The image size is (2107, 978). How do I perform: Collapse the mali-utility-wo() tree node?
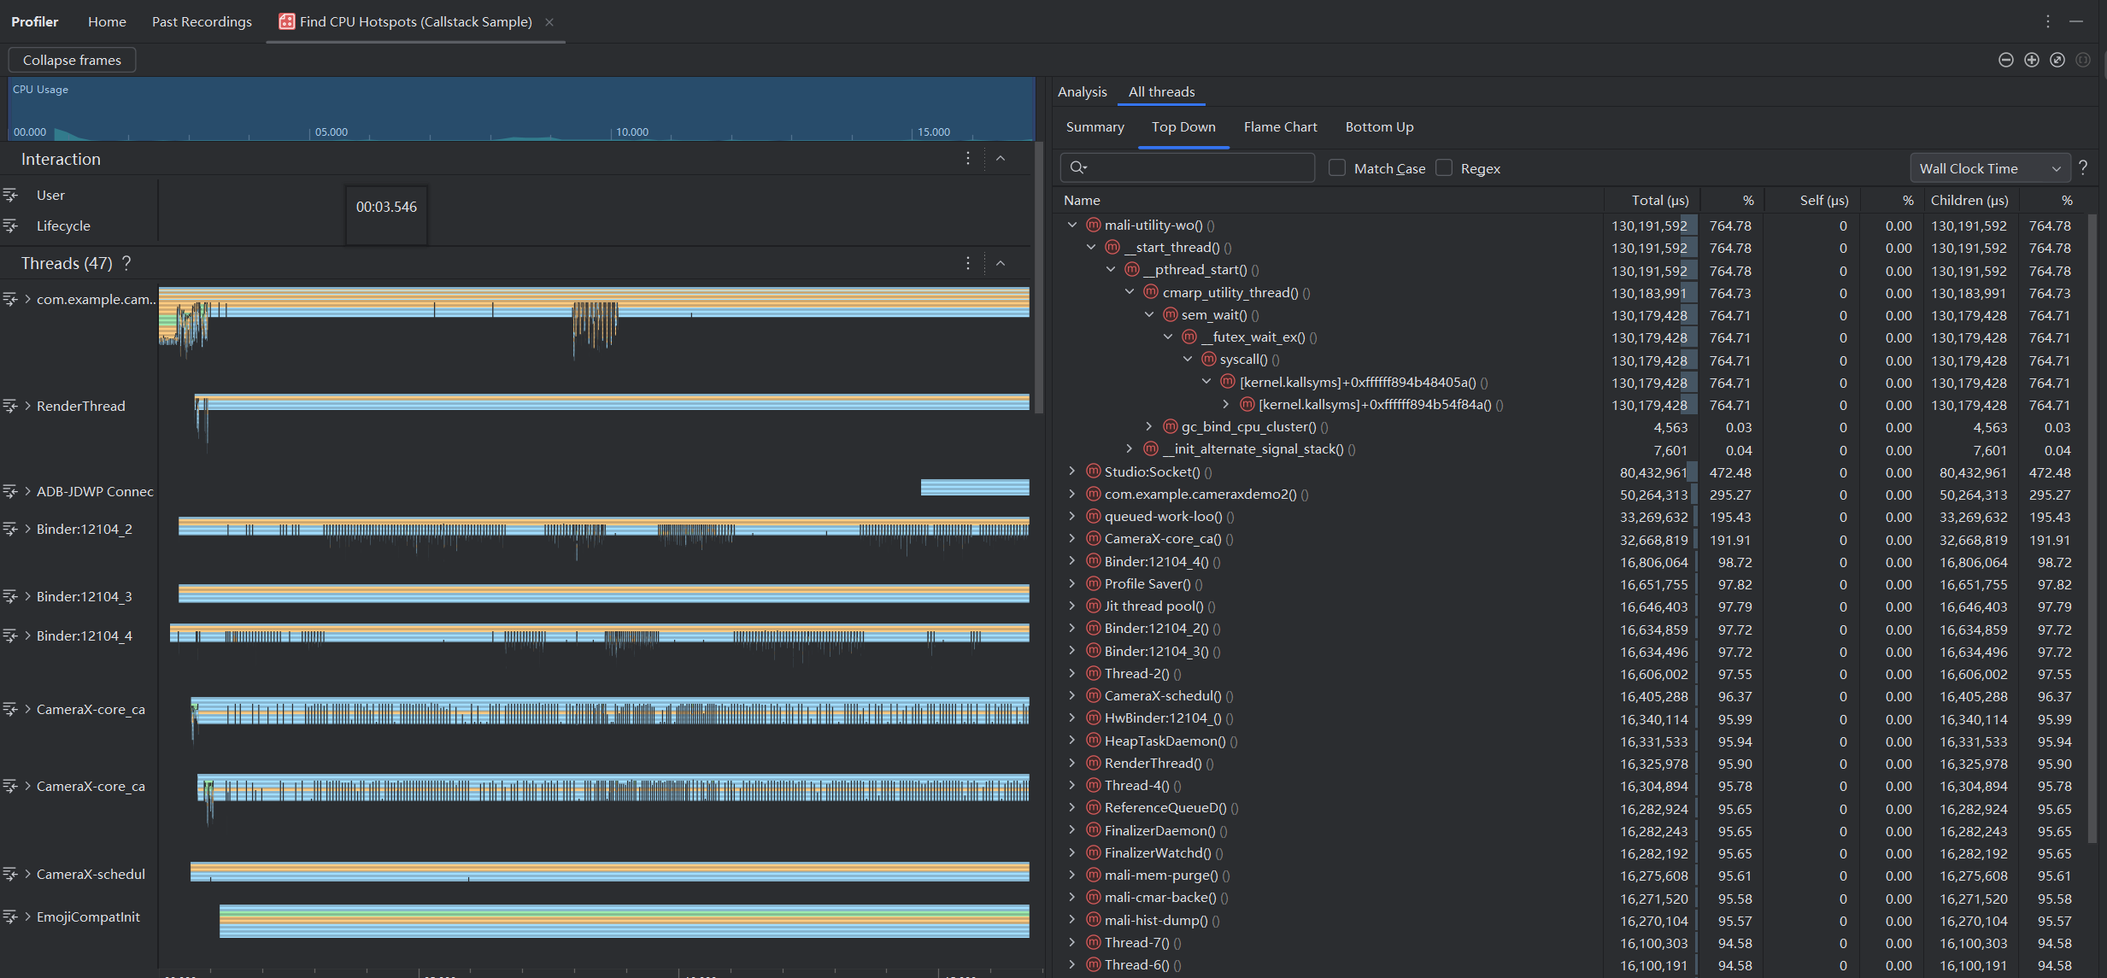1072,225
